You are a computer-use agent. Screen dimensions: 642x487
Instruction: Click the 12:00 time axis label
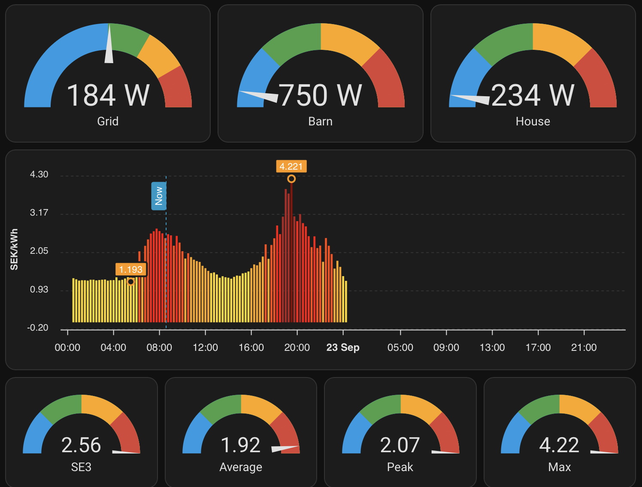(205, 347)
